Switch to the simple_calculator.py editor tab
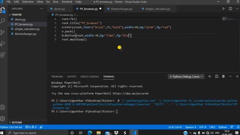This screenshot has width=240, height=135. click(158, 9)
